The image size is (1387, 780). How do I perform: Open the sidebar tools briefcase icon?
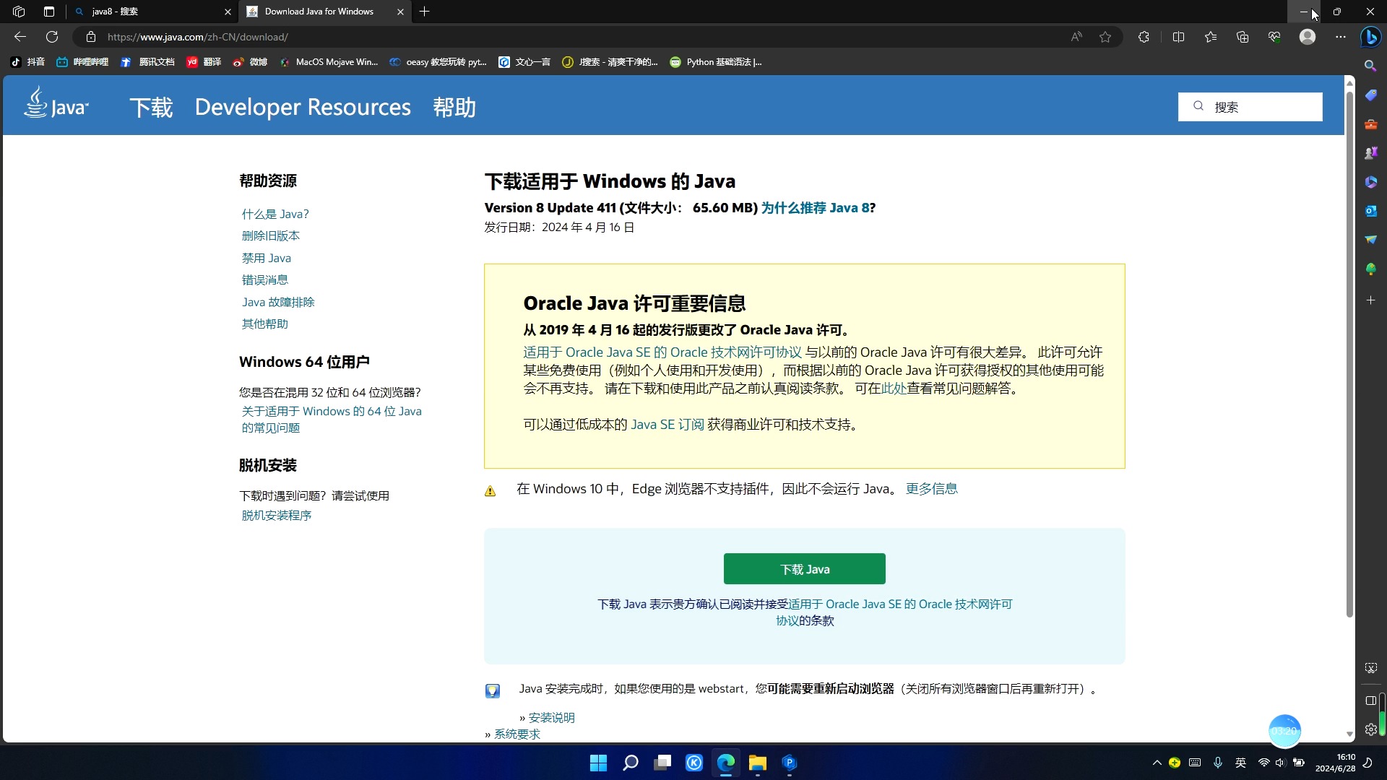pyautogui.click(x=1370, y=124)
